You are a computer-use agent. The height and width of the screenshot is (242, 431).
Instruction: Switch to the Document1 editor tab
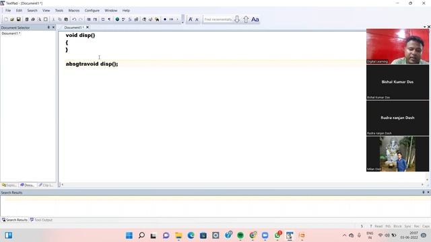pyautogui.click(x=73, y=28)
